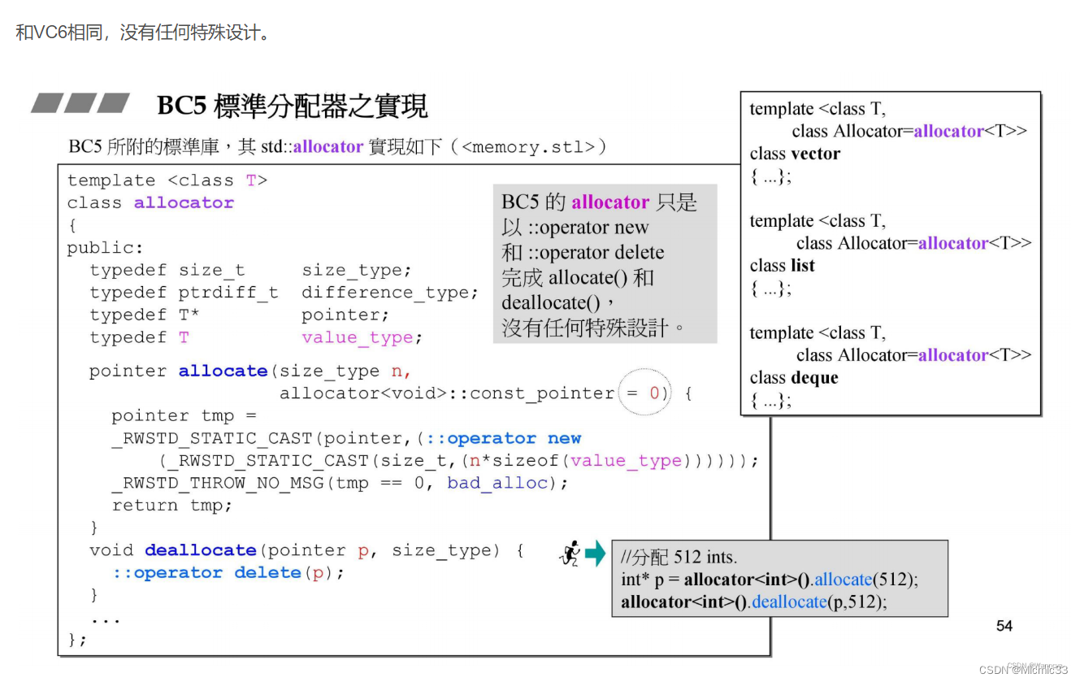
Task: Click 'BC5 的 allocator 只是' in the grey note
Action: (x=599, y=202)
